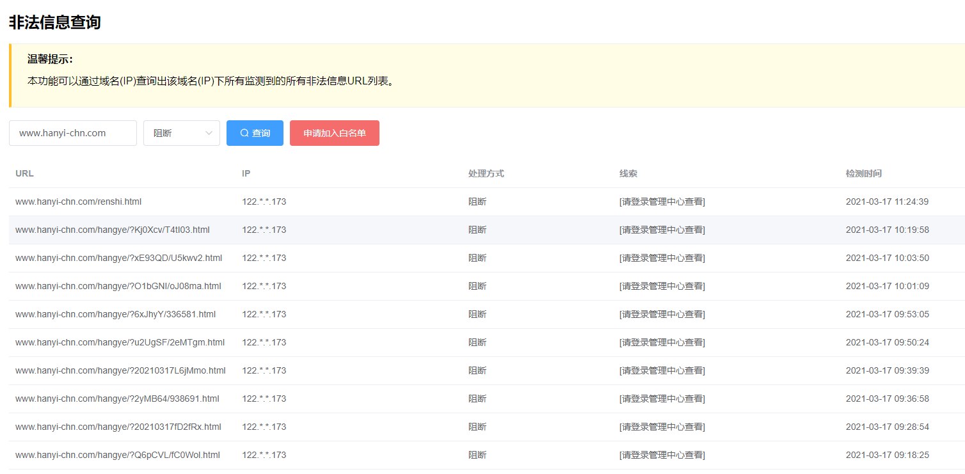Click the timestamp 2021-03-17 09:18:25
The image size is (965, 474).
(x=887, y=455)
